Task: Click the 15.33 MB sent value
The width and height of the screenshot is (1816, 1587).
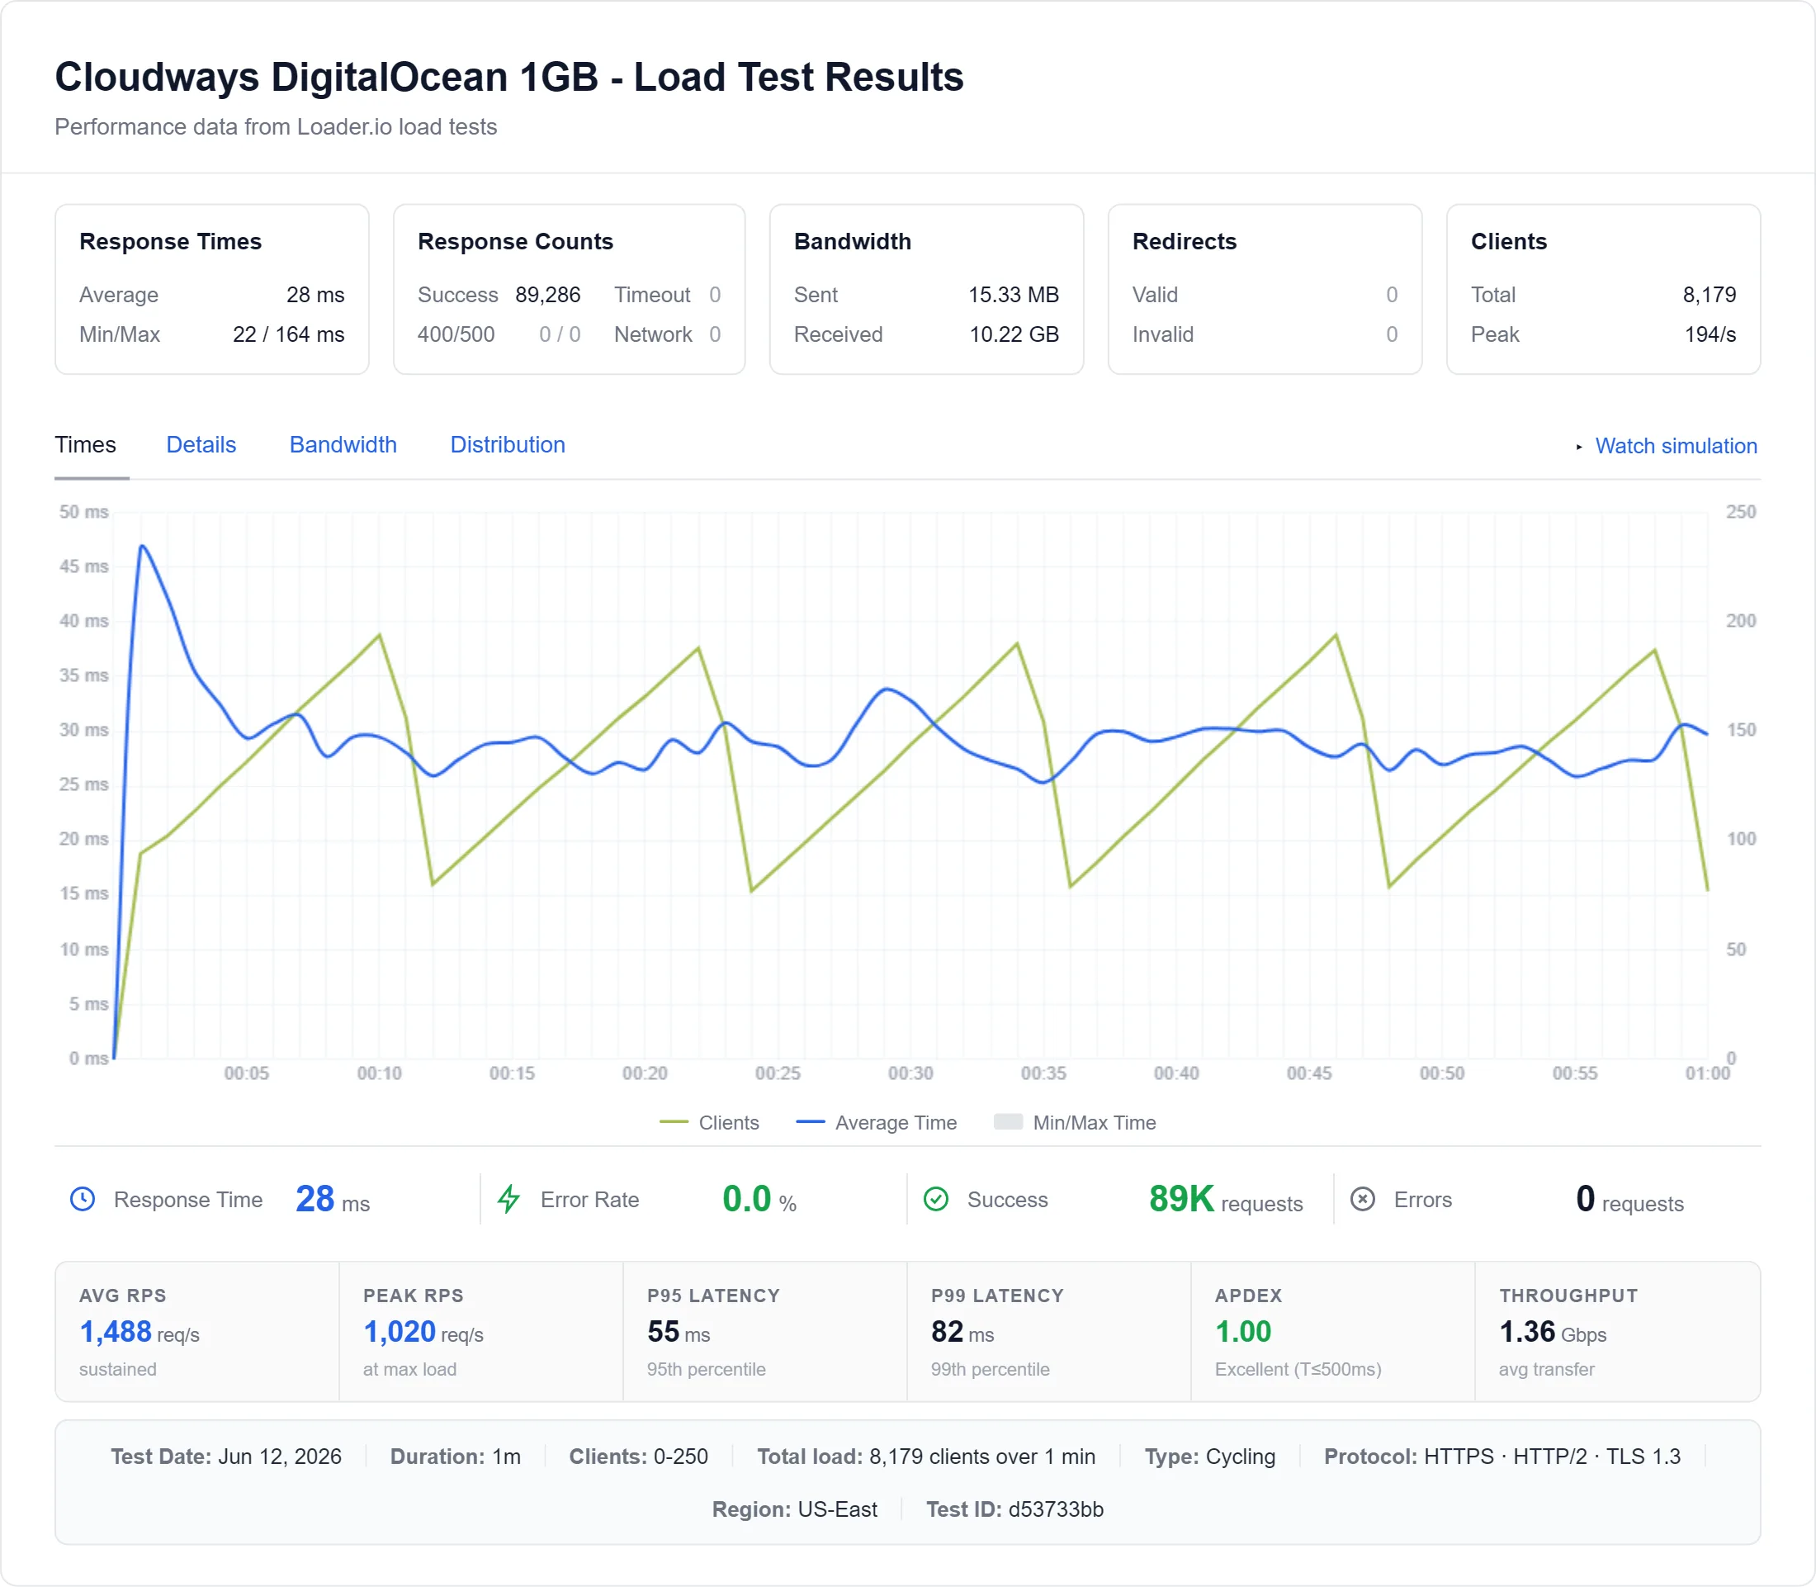Action: pyautogui.click(x=1014, y=295)
